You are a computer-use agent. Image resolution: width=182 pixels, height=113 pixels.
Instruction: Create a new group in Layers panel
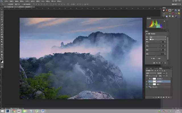tap(164, 97)
